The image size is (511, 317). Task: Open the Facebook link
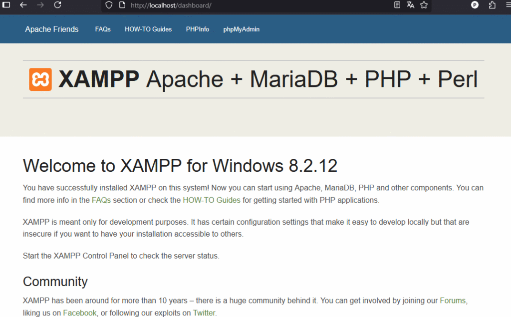[x=80, y=313]
